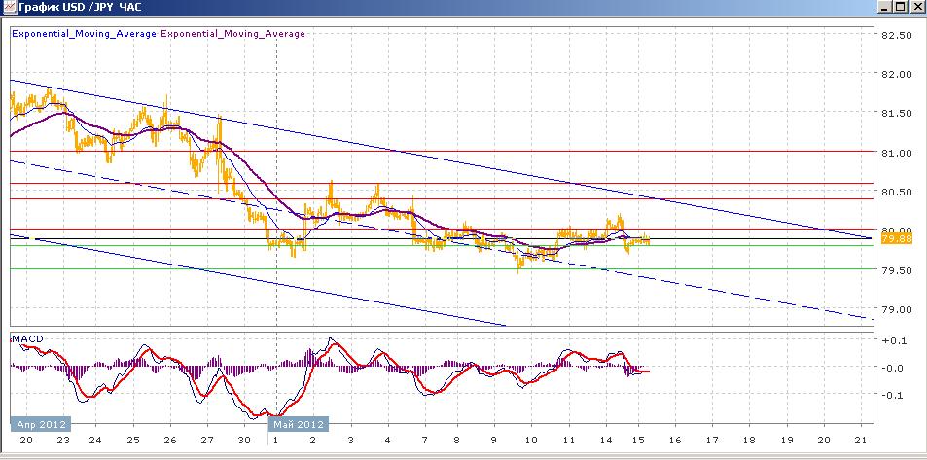Screen dimensions: 927x460
Task: Click the first Exponential_Moving_Average label in blue
Action: pos(84,34)
